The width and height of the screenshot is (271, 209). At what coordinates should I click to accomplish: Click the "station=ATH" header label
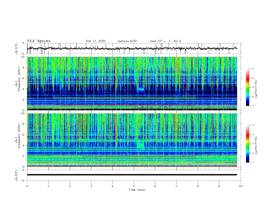[x=127, y=41]
